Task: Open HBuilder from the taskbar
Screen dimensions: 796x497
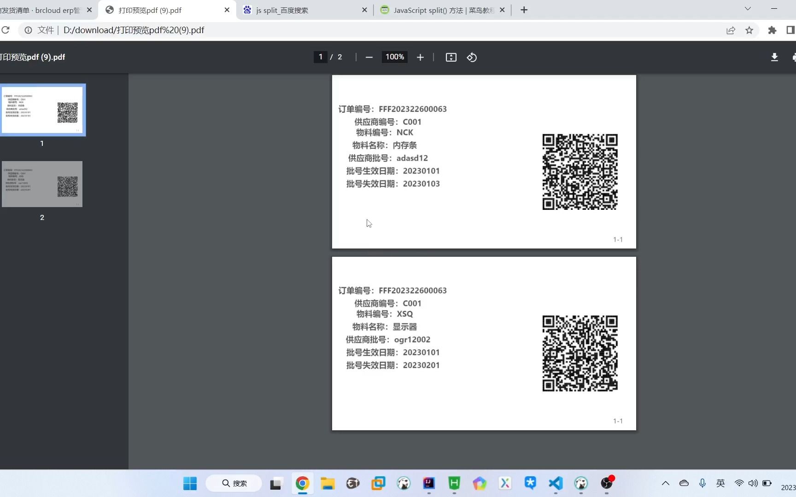Action: (454, 483)
